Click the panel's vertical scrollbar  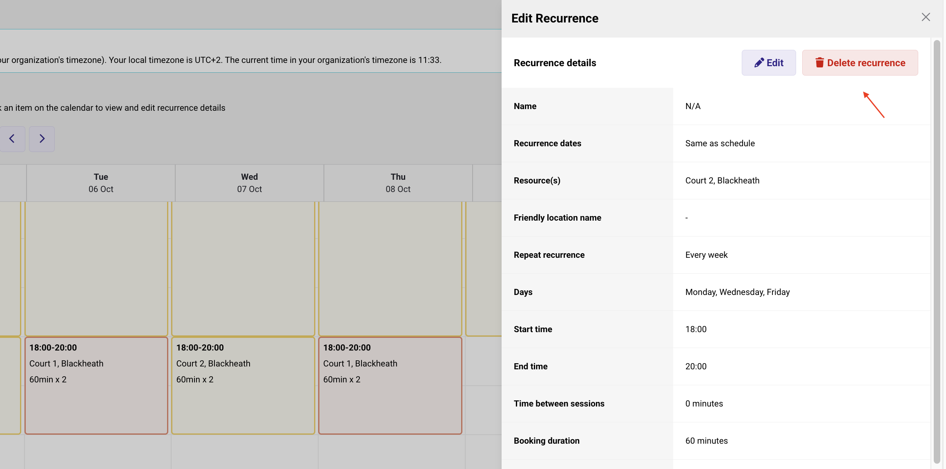[937, 252]
